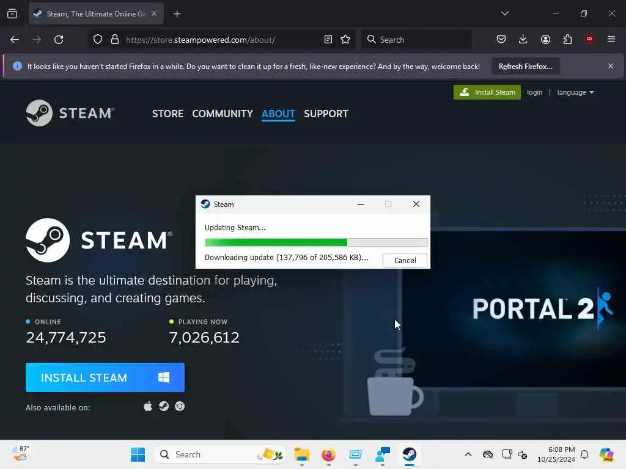Click the Apple macOS availability icon
The image size is (626, 469).
click(148, 406)
